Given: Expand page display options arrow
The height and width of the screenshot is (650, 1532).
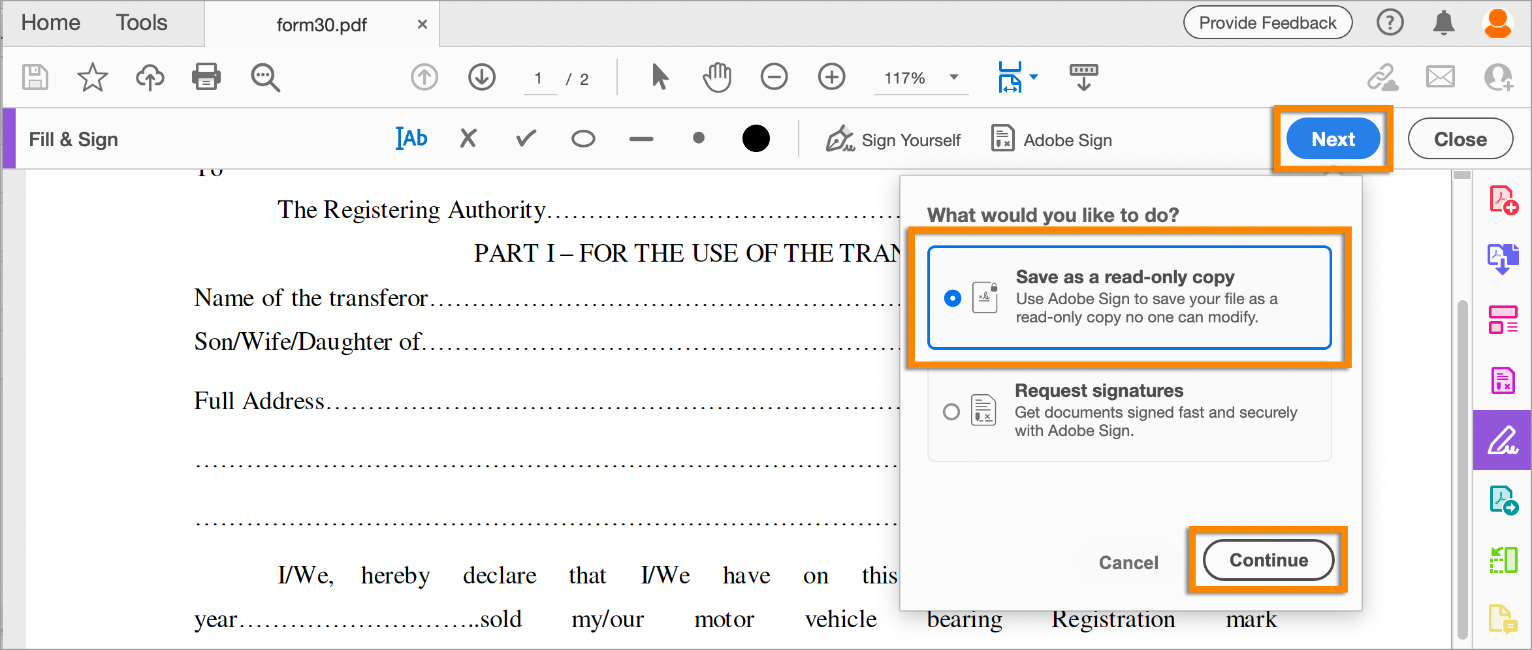Looking at the screenshot, I should (x=1034, y=77).
